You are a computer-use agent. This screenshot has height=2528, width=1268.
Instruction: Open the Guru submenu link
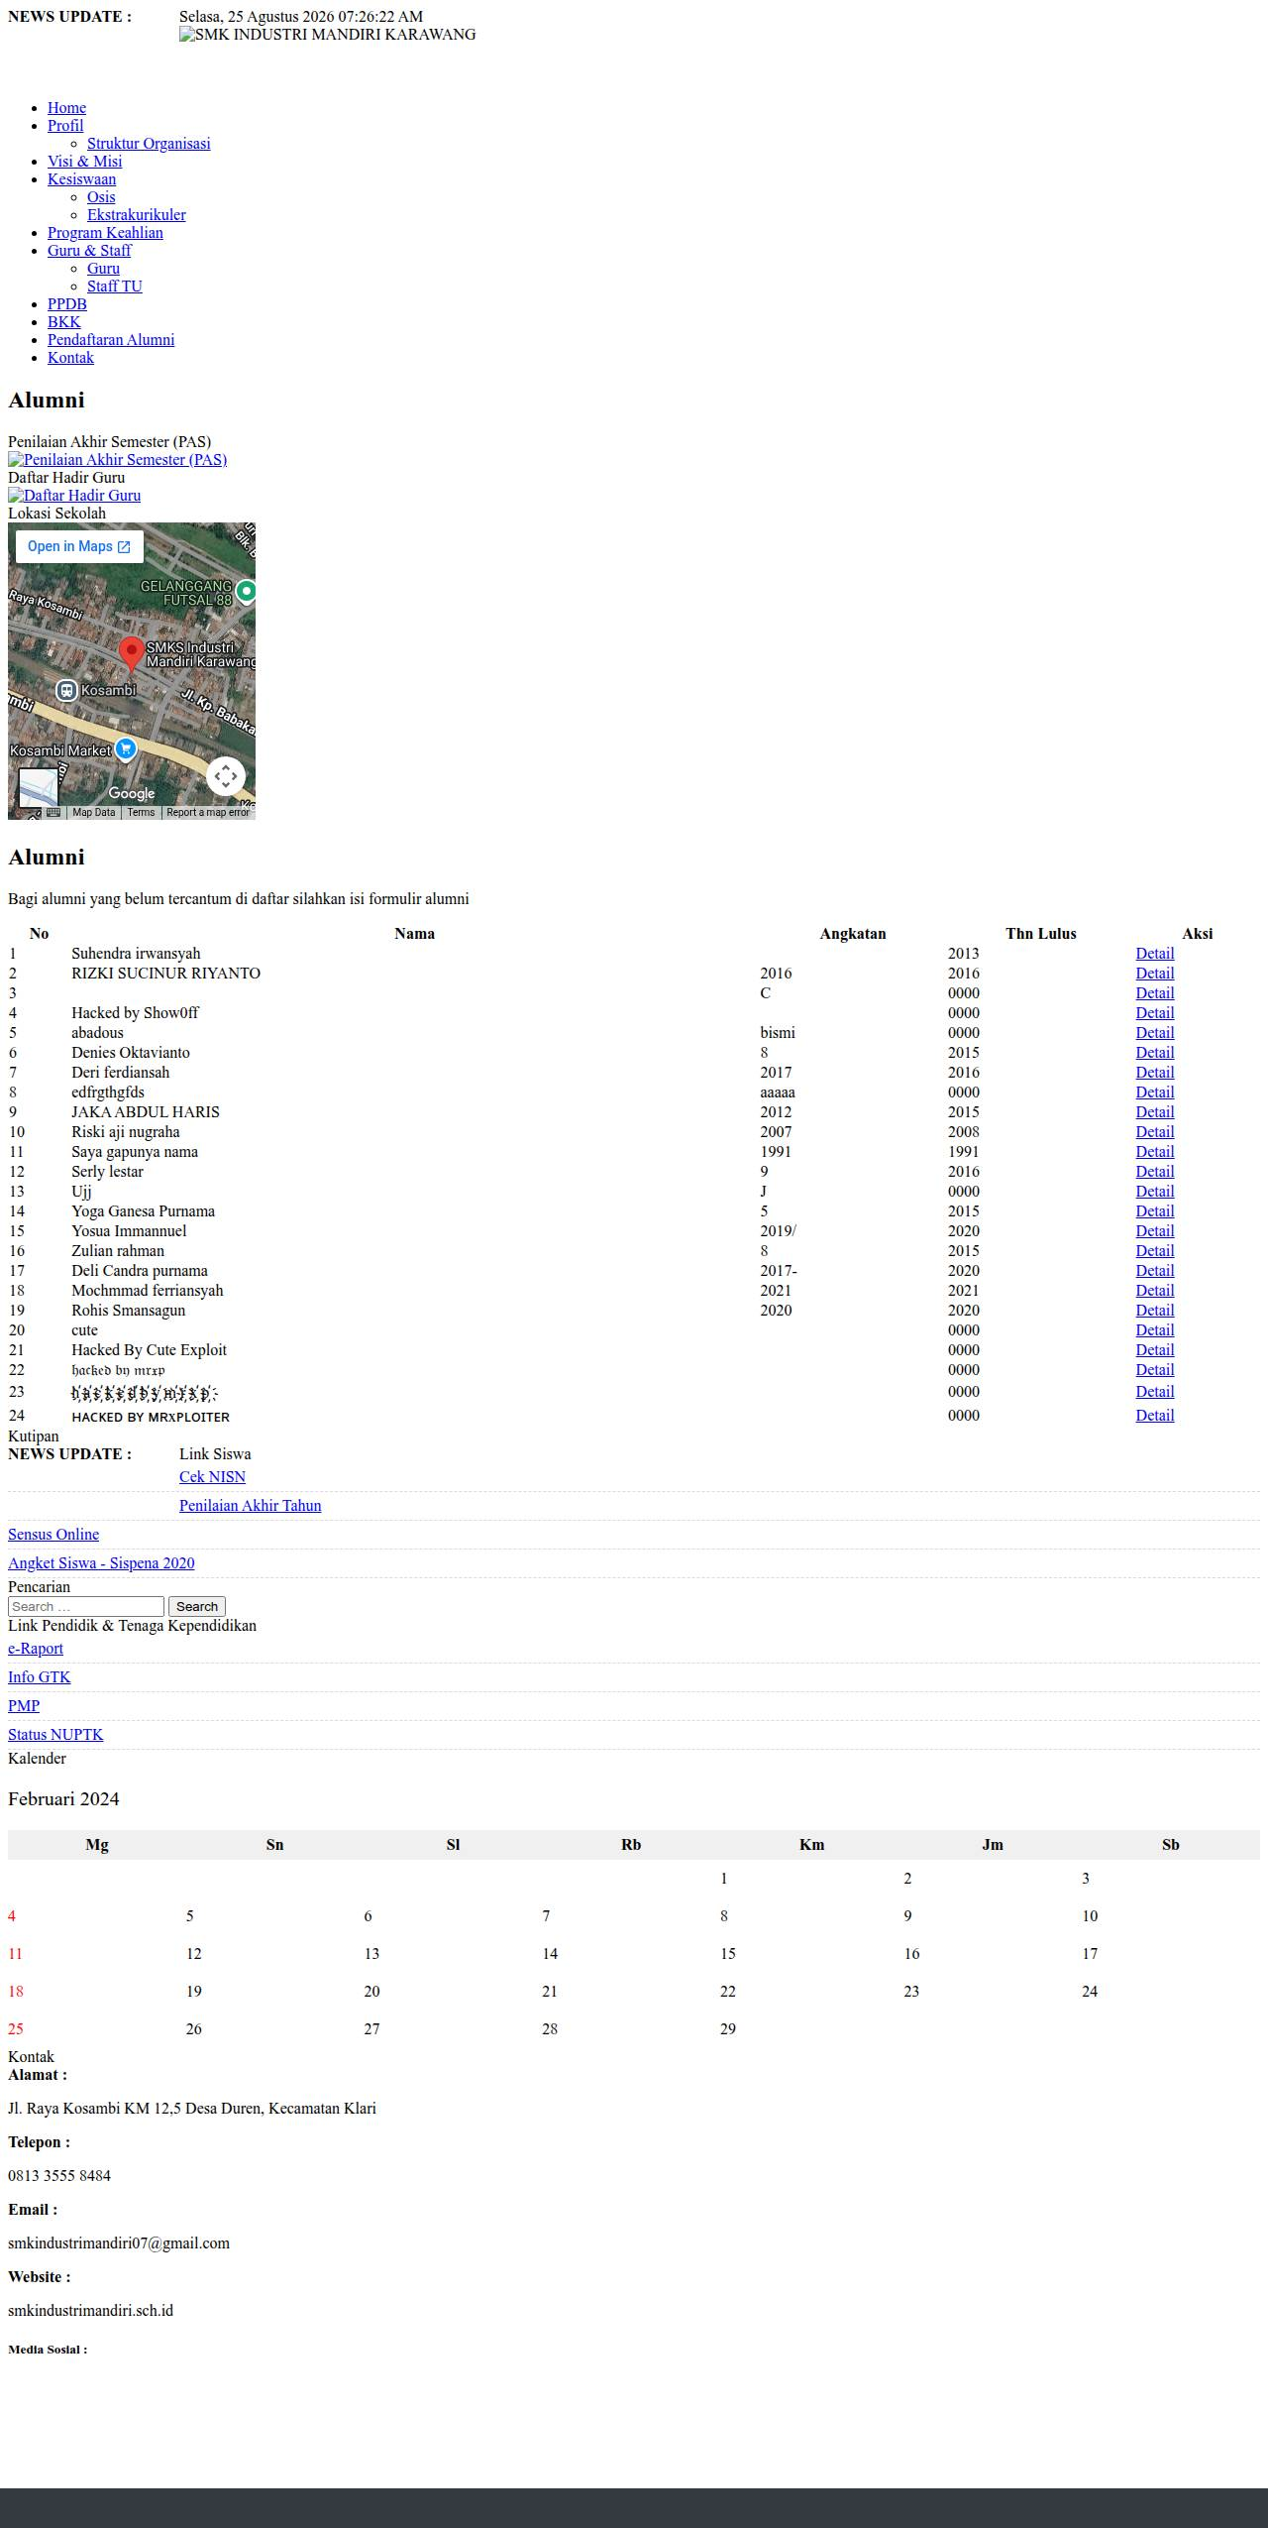103,269
